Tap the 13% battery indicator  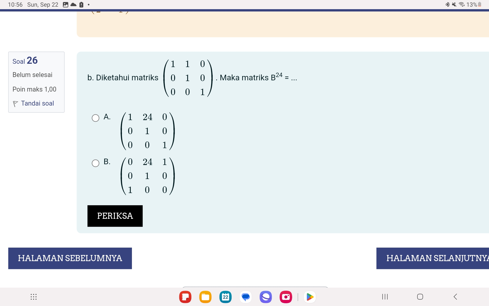pyautogui.click(x=474, y=5)
